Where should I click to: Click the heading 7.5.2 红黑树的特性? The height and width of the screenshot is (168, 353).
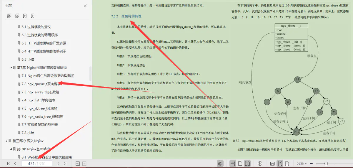click(126, 16)
